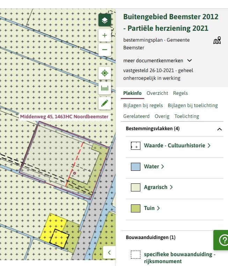Activate the pencil drawing tool

coord(105,103)
